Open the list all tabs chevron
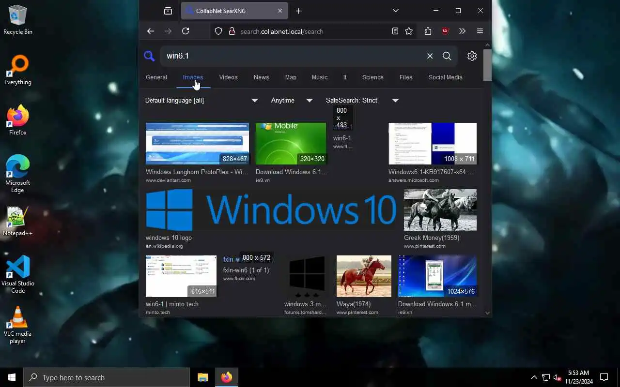The width and height of the screenshot is (620, 387). pos(396,11)
